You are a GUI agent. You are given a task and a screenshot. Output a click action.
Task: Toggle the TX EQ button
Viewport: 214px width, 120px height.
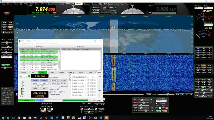click(165, 111)
